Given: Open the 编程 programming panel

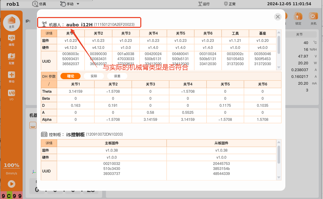Looking at the screenshot, I should tap(12, 40).
